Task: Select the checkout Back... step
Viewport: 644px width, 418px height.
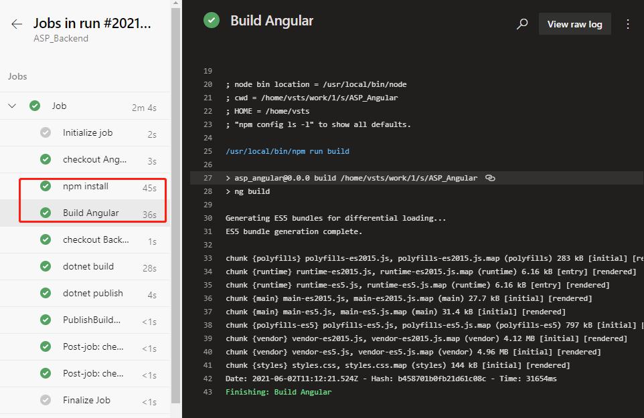Action: pyautogui.click(x=85, y=240)
